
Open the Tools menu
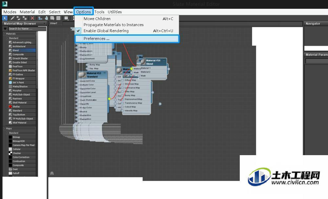(x=99, y=12)
